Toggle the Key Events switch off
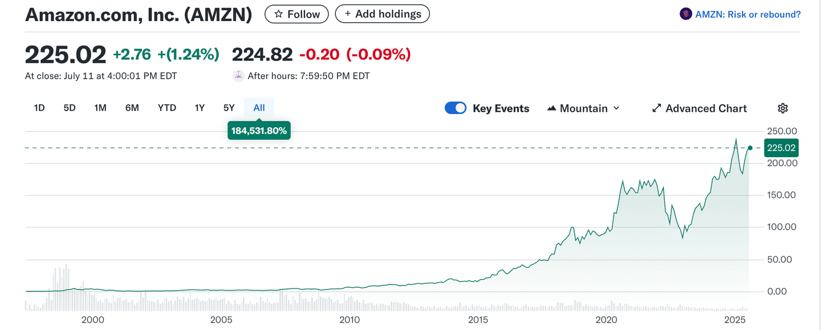This screenshot has height=330, width=821. point(456,108)
